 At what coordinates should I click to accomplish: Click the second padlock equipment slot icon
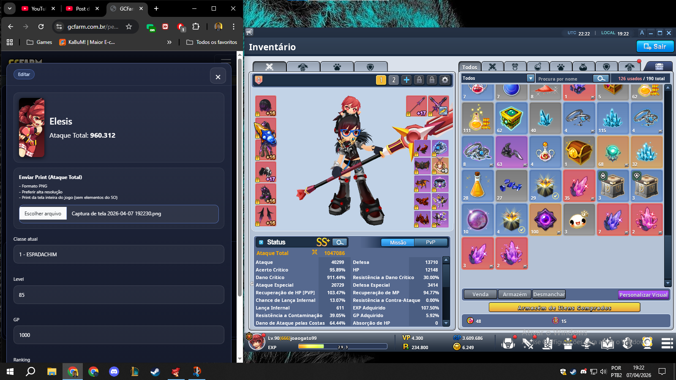pyautogui.click(x=432, y=80)
